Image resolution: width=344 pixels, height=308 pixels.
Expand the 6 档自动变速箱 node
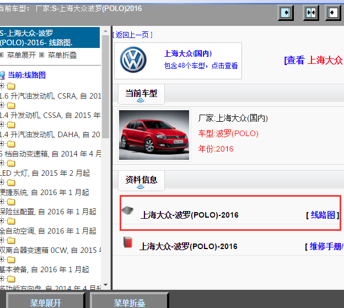click(2, 144)
